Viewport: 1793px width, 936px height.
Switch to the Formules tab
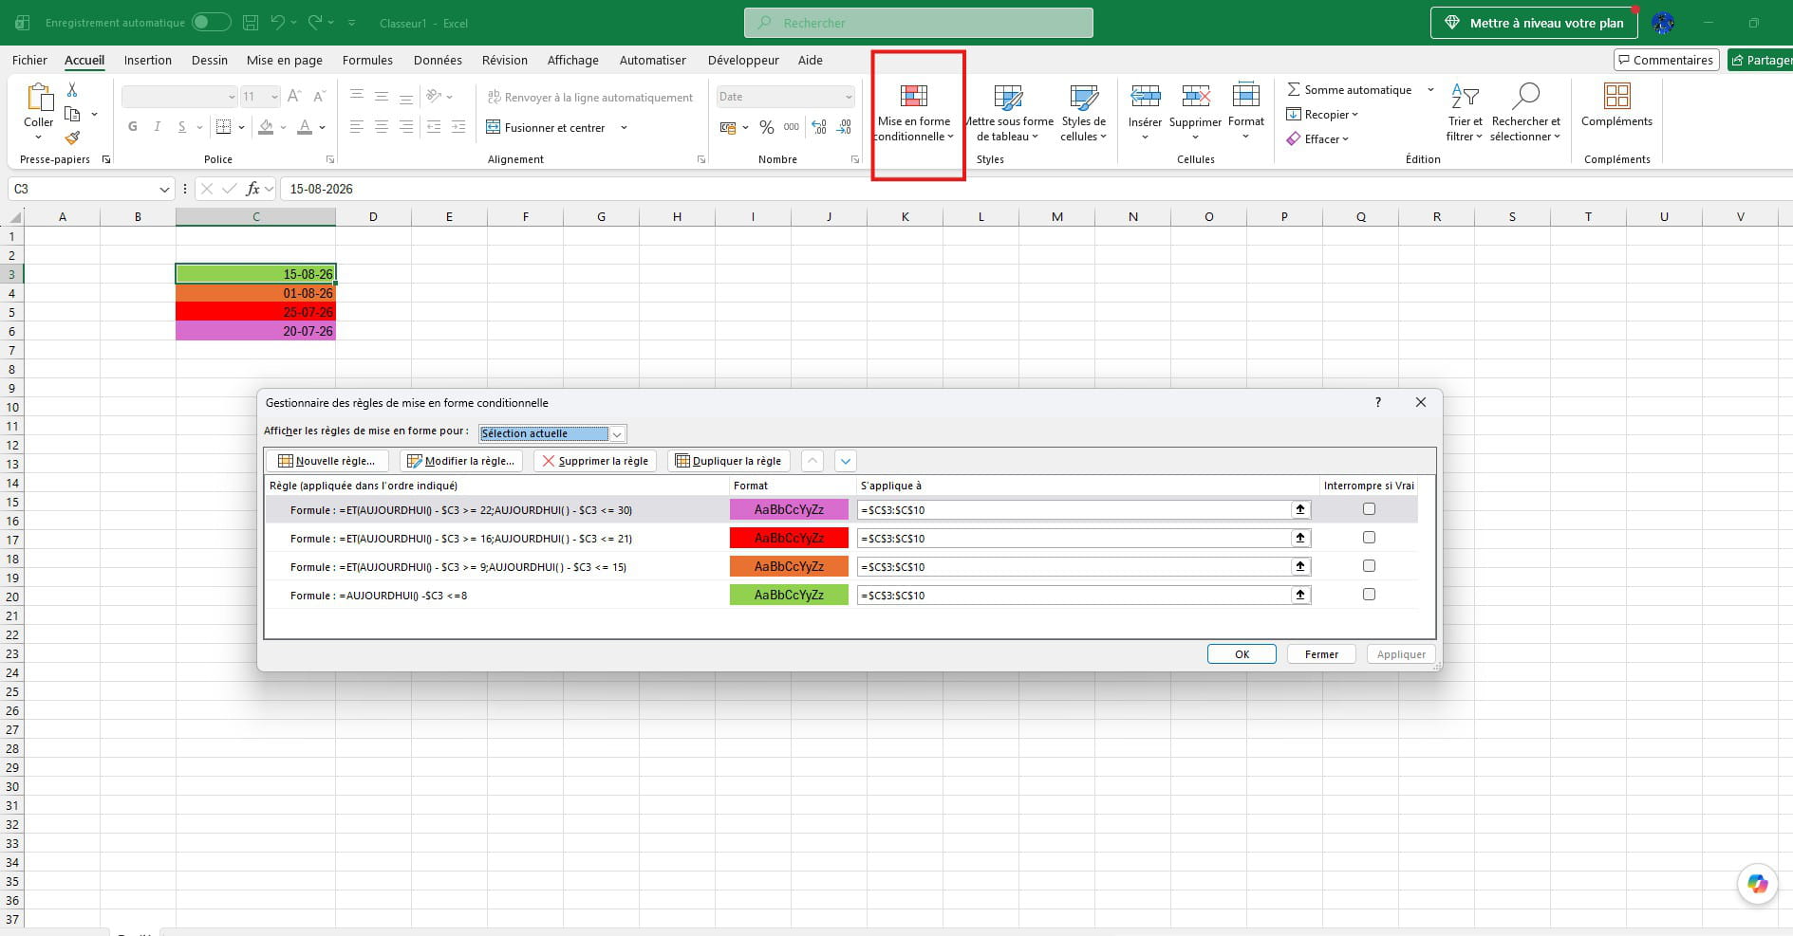coord(367,60)
